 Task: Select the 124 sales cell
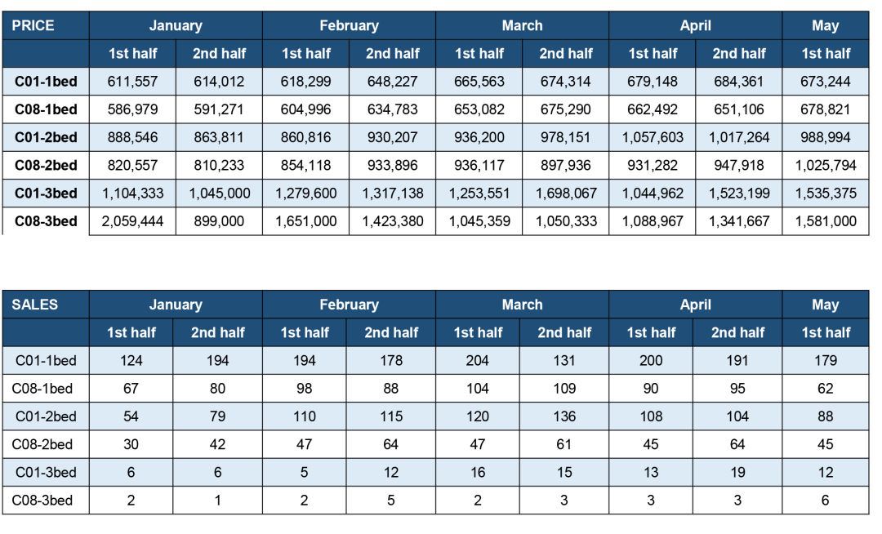coord(131,360)
